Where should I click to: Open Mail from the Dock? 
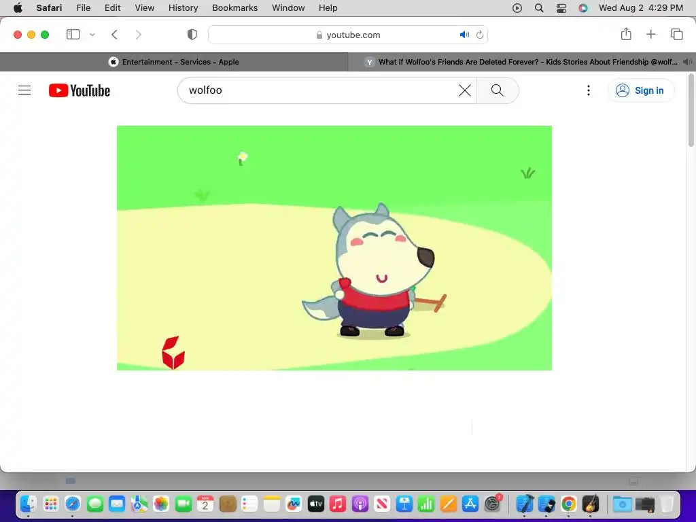117,504
